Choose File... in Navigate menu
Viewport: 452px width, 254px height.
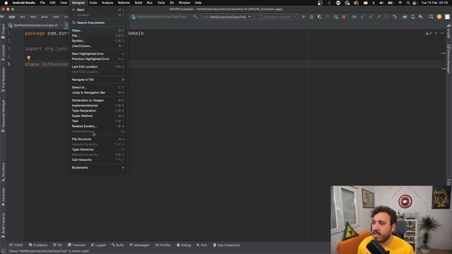[98, 36]
